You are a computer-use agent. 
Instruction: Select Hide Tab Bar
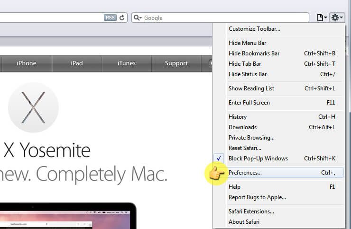pyautogui.click(x=279, y=64)
